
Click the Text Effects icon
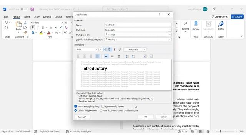33,33
